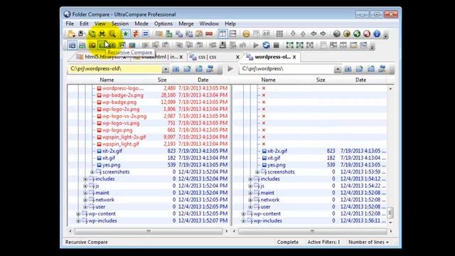This screenshot has width=455, height=256.
Task: Expand the right pane wp-content folder
Action: click(x=243, y=214)
